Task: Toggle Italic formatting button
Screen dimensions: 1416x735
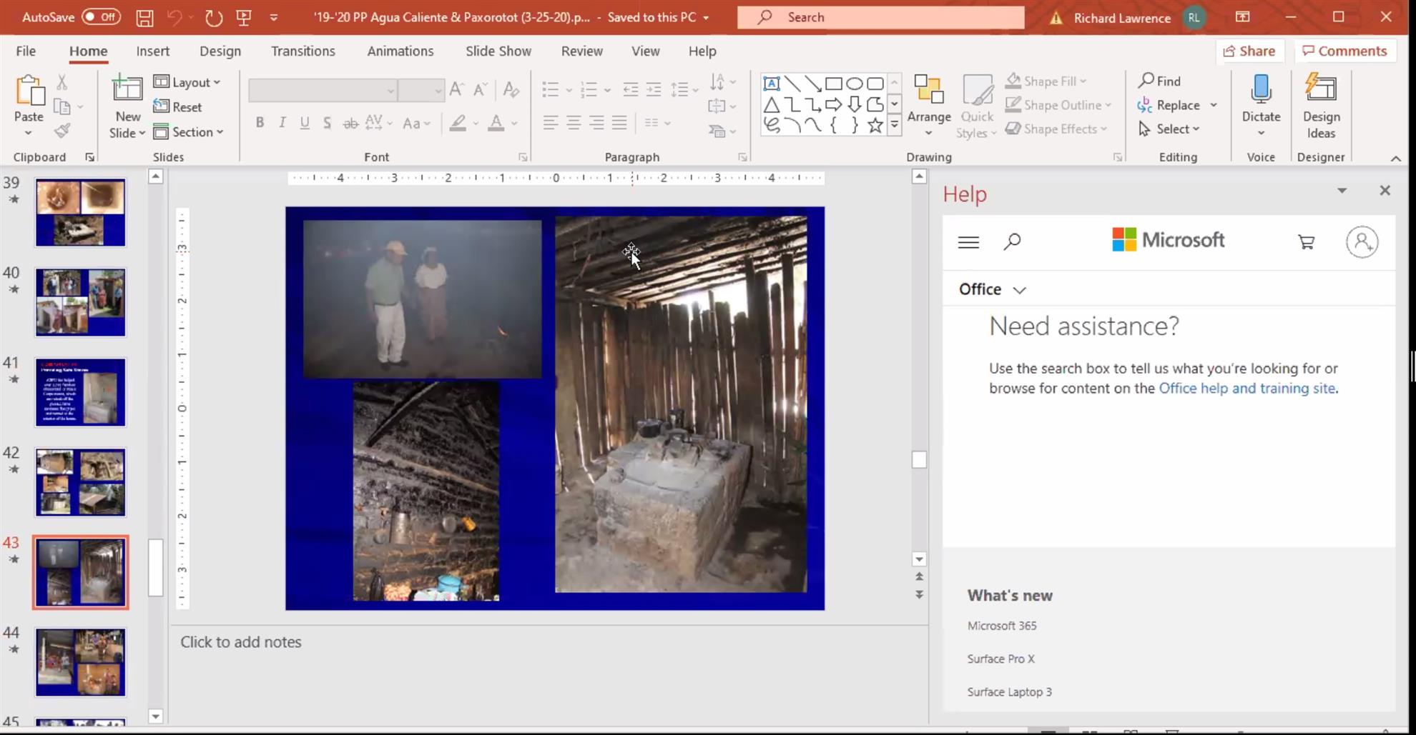Action: (x=282, y=123)
